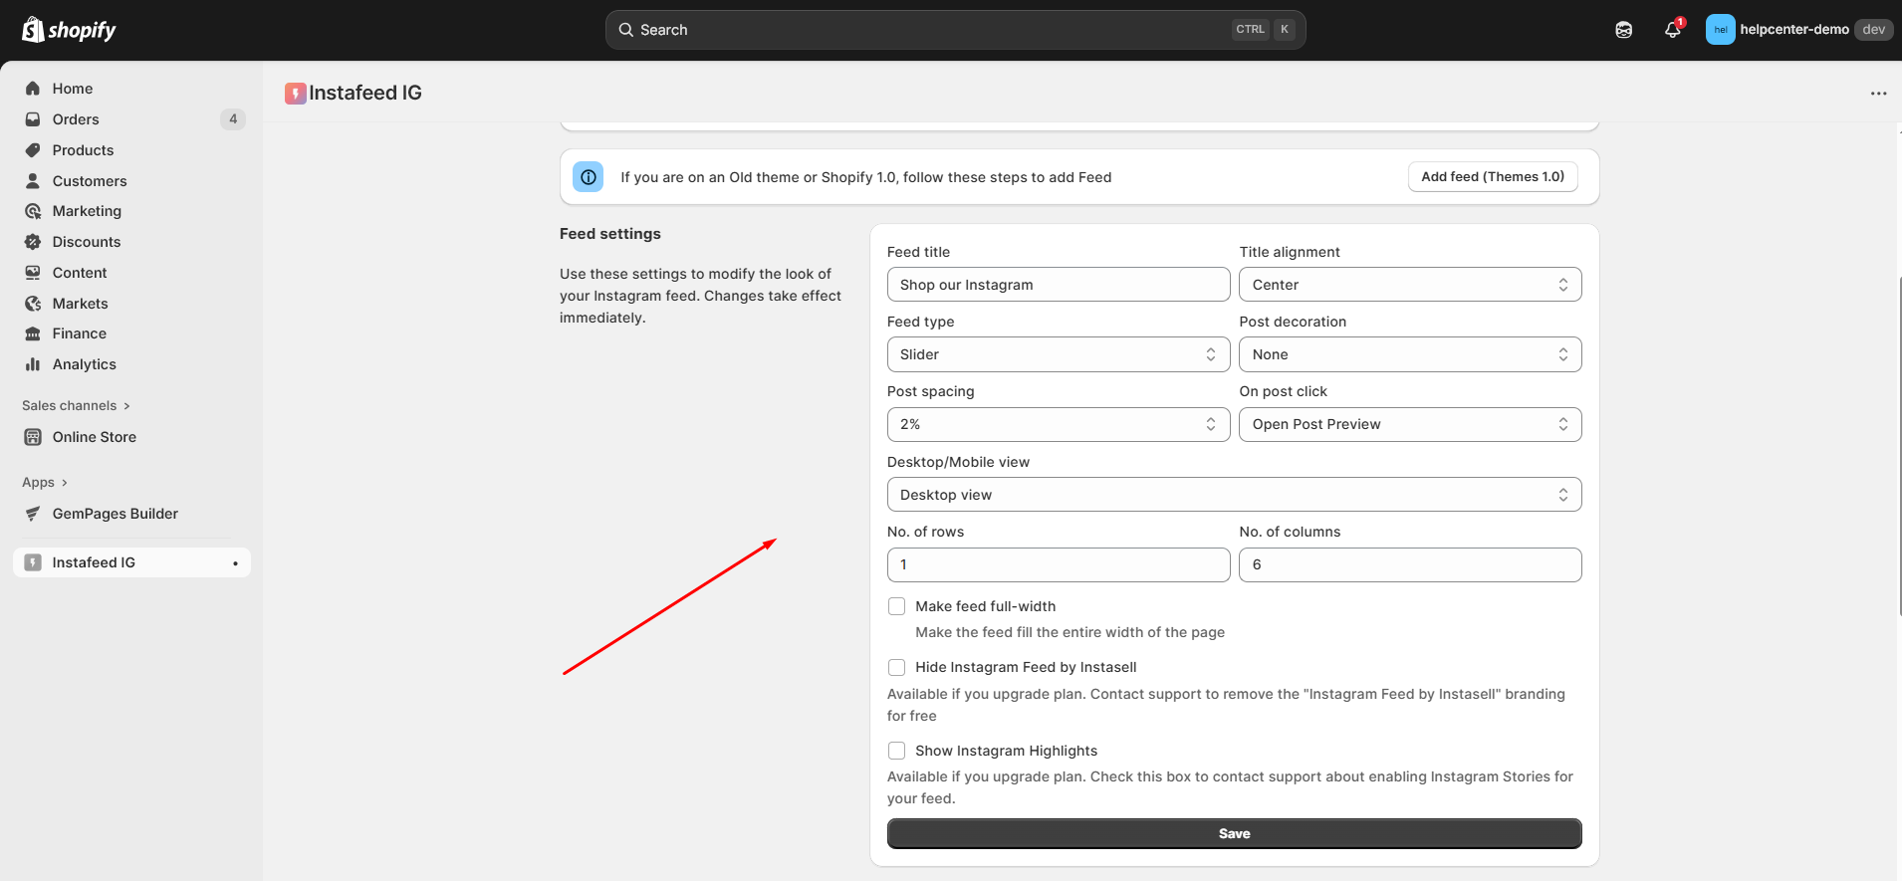
Task: Open GemPages Builder app
Action: tap(132, 514)
